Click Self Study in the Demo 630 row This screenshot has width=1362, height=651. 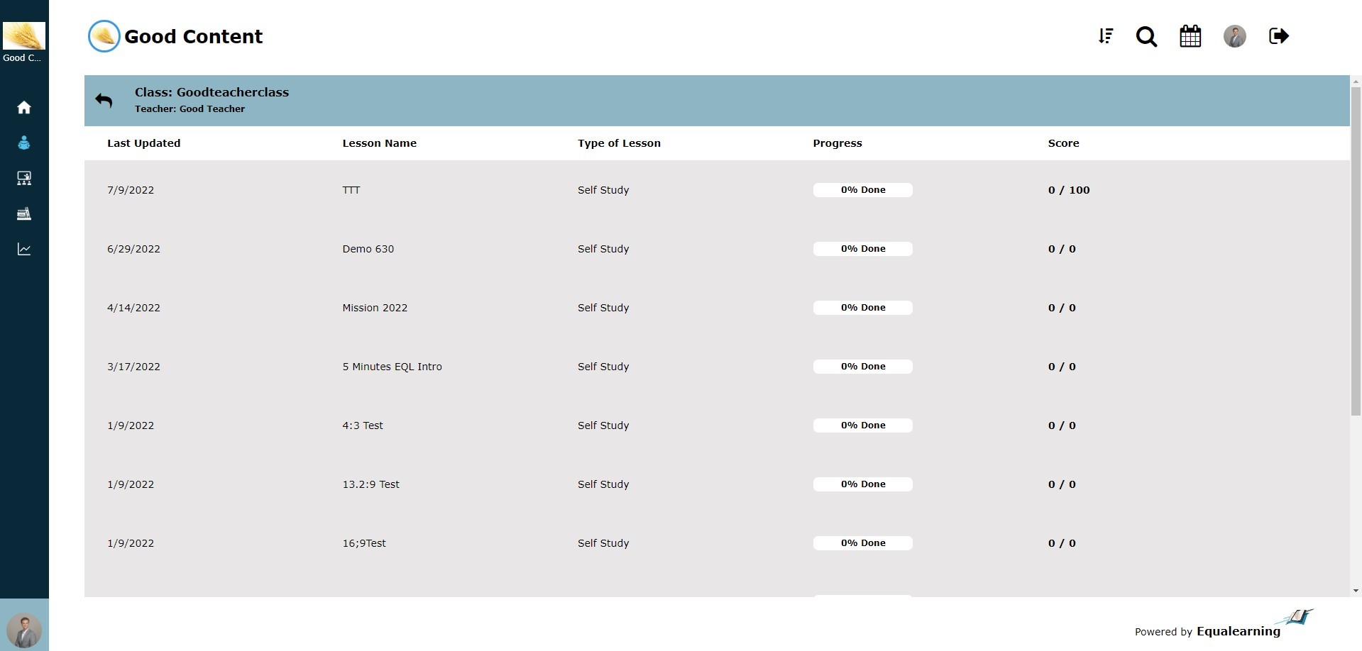(x=603, y=249)
